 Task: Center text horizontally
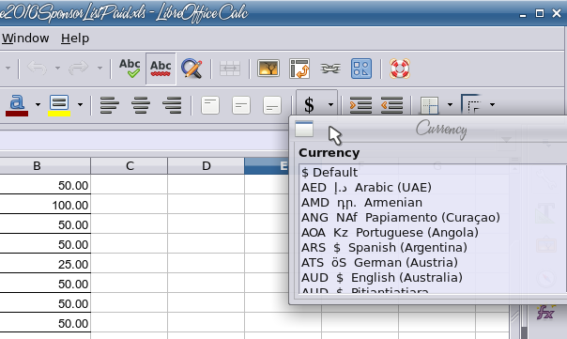[141, 105]
